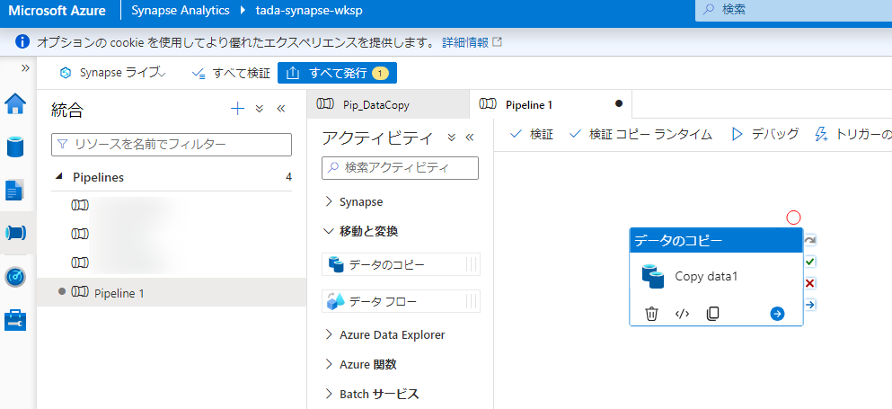The height and width of the screenshot is (409, 892).
Task: View Copy data1 source code icon
Action: pos(682,314)
